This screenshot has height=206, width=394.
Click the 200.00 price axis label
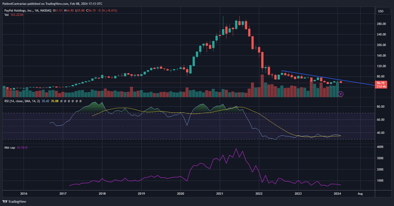click(381, 45)
